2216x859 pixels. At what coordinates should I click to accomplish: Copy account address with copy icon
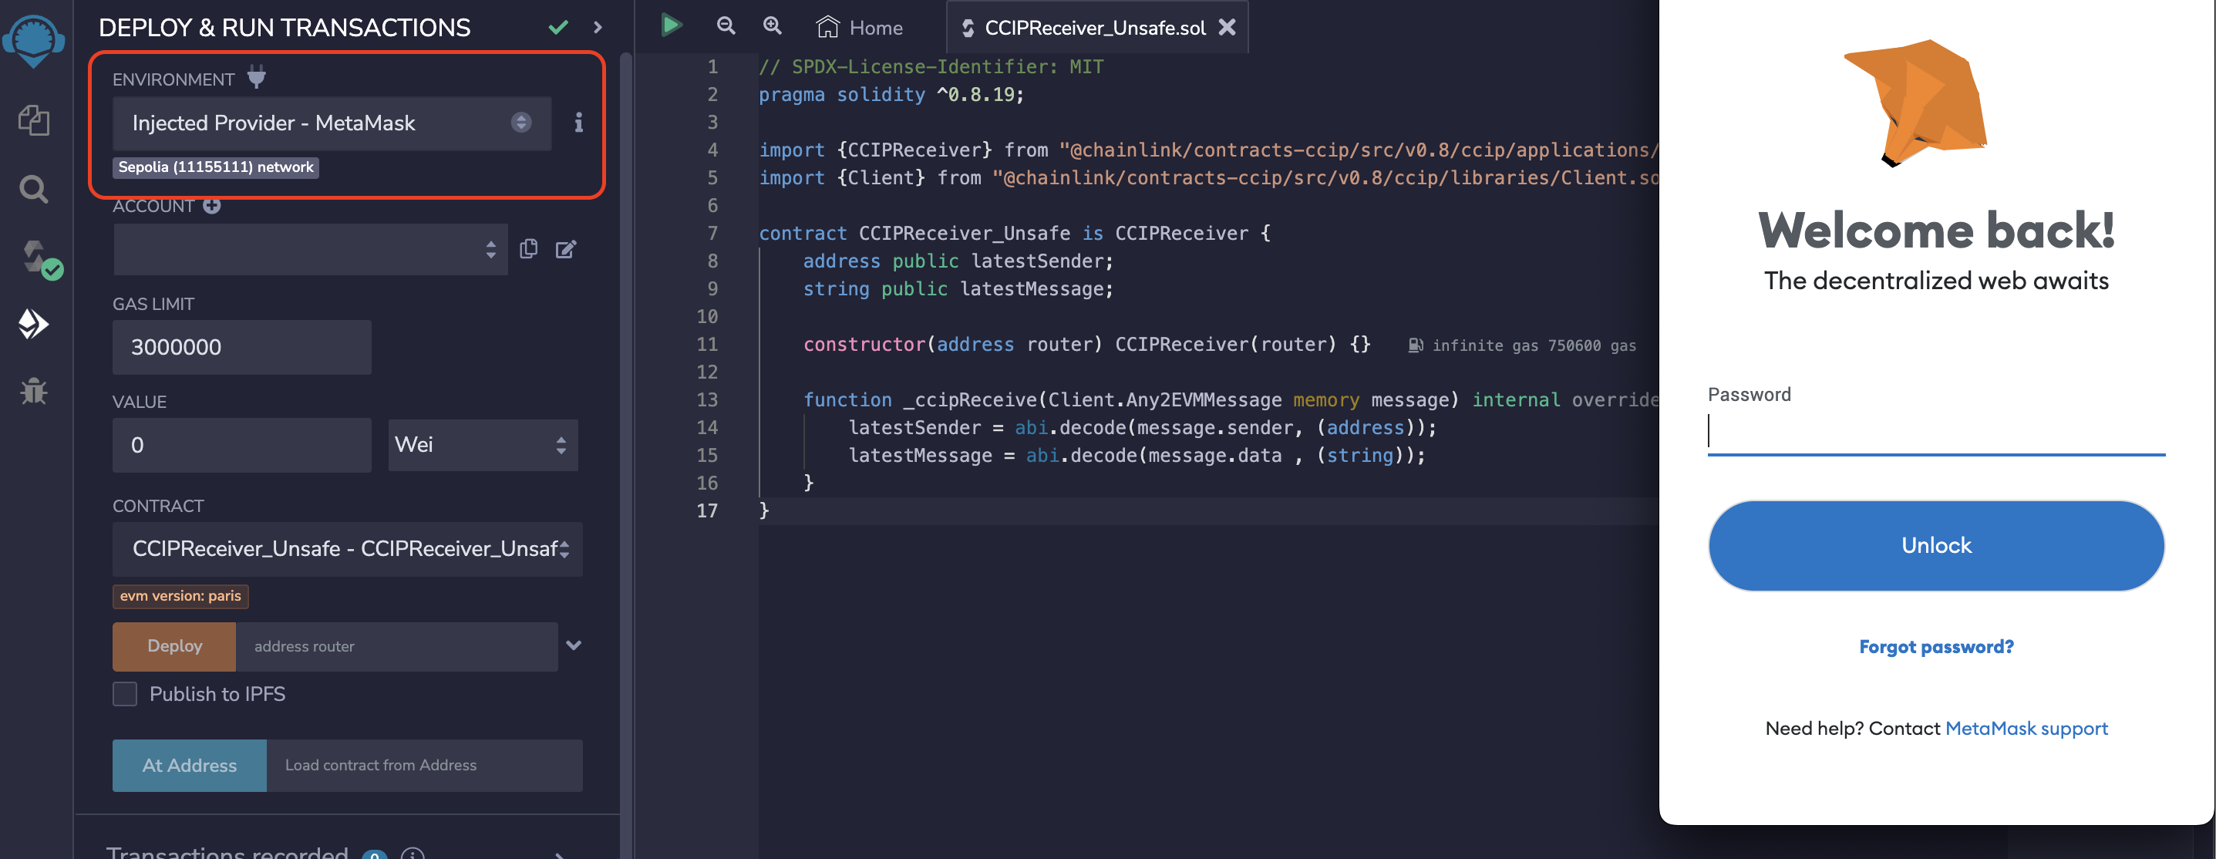(528, 249)
